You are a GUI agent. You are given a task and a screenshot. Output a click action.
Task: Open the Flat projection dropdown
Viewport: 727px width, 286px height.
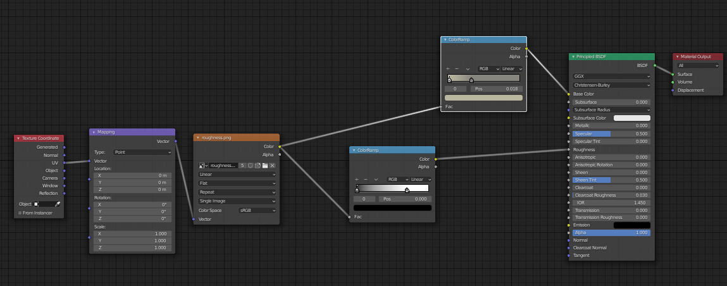tap(237, 183)
